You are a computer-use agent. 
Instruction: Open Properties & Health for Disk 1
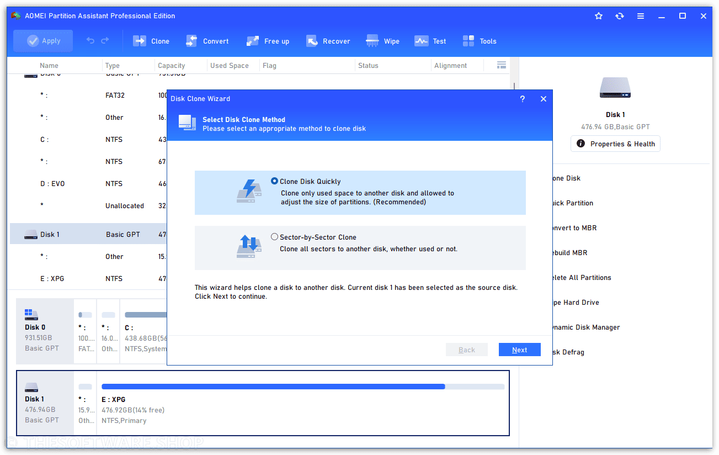(616, 144)
